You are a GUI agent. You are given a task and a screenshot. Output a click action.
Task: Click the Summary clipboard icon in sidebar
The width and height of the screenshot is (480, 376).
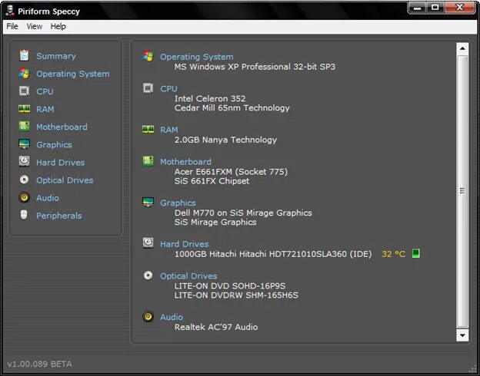pyautogui.click(x=24, y=55)
